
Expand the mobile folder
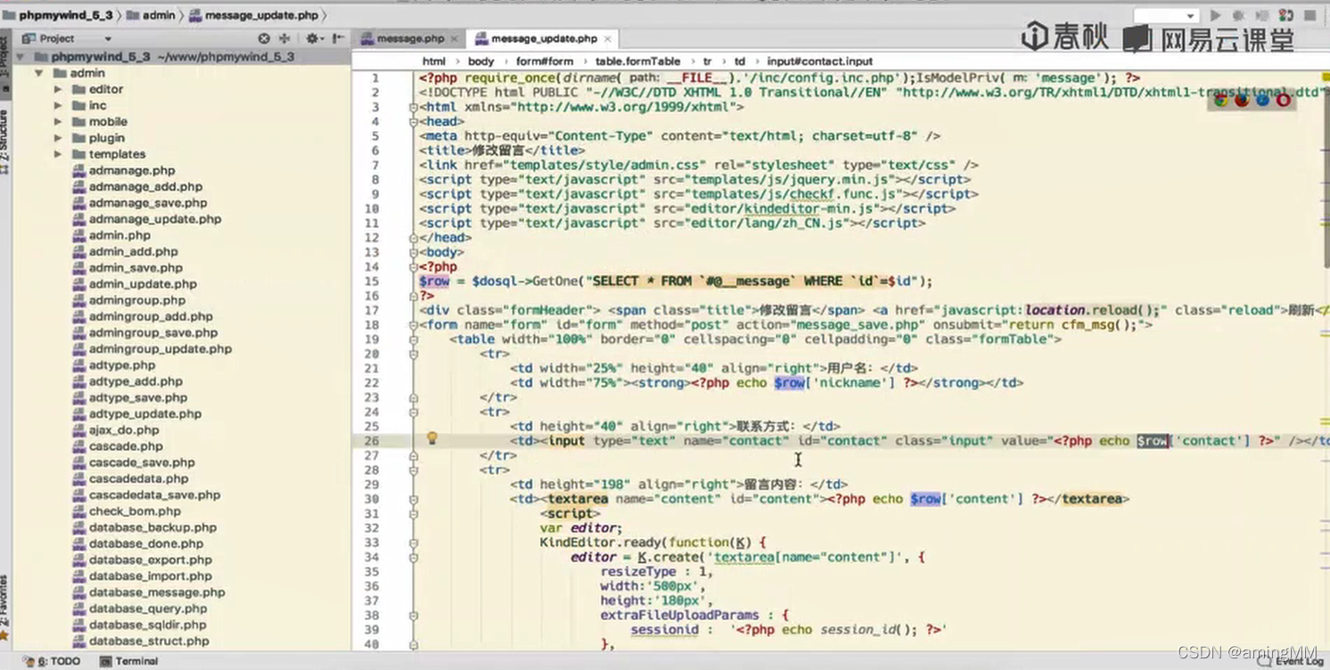click(x=58, y=121)
